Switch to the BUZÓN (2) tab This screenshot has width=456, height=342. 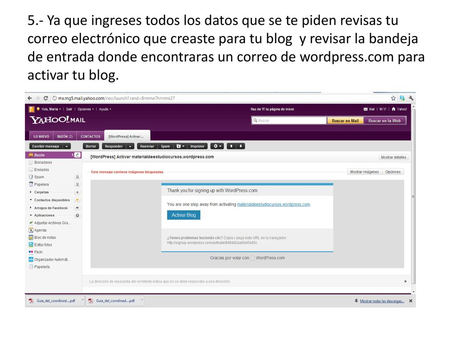tap(65, 136)
